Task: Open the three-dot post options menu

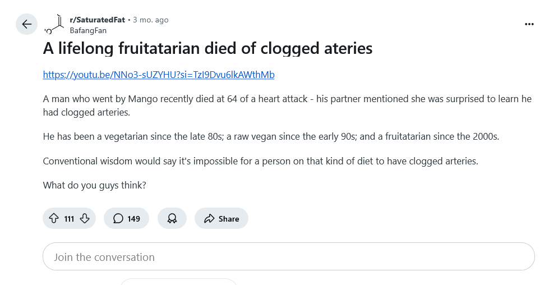Action: (529, 24)
